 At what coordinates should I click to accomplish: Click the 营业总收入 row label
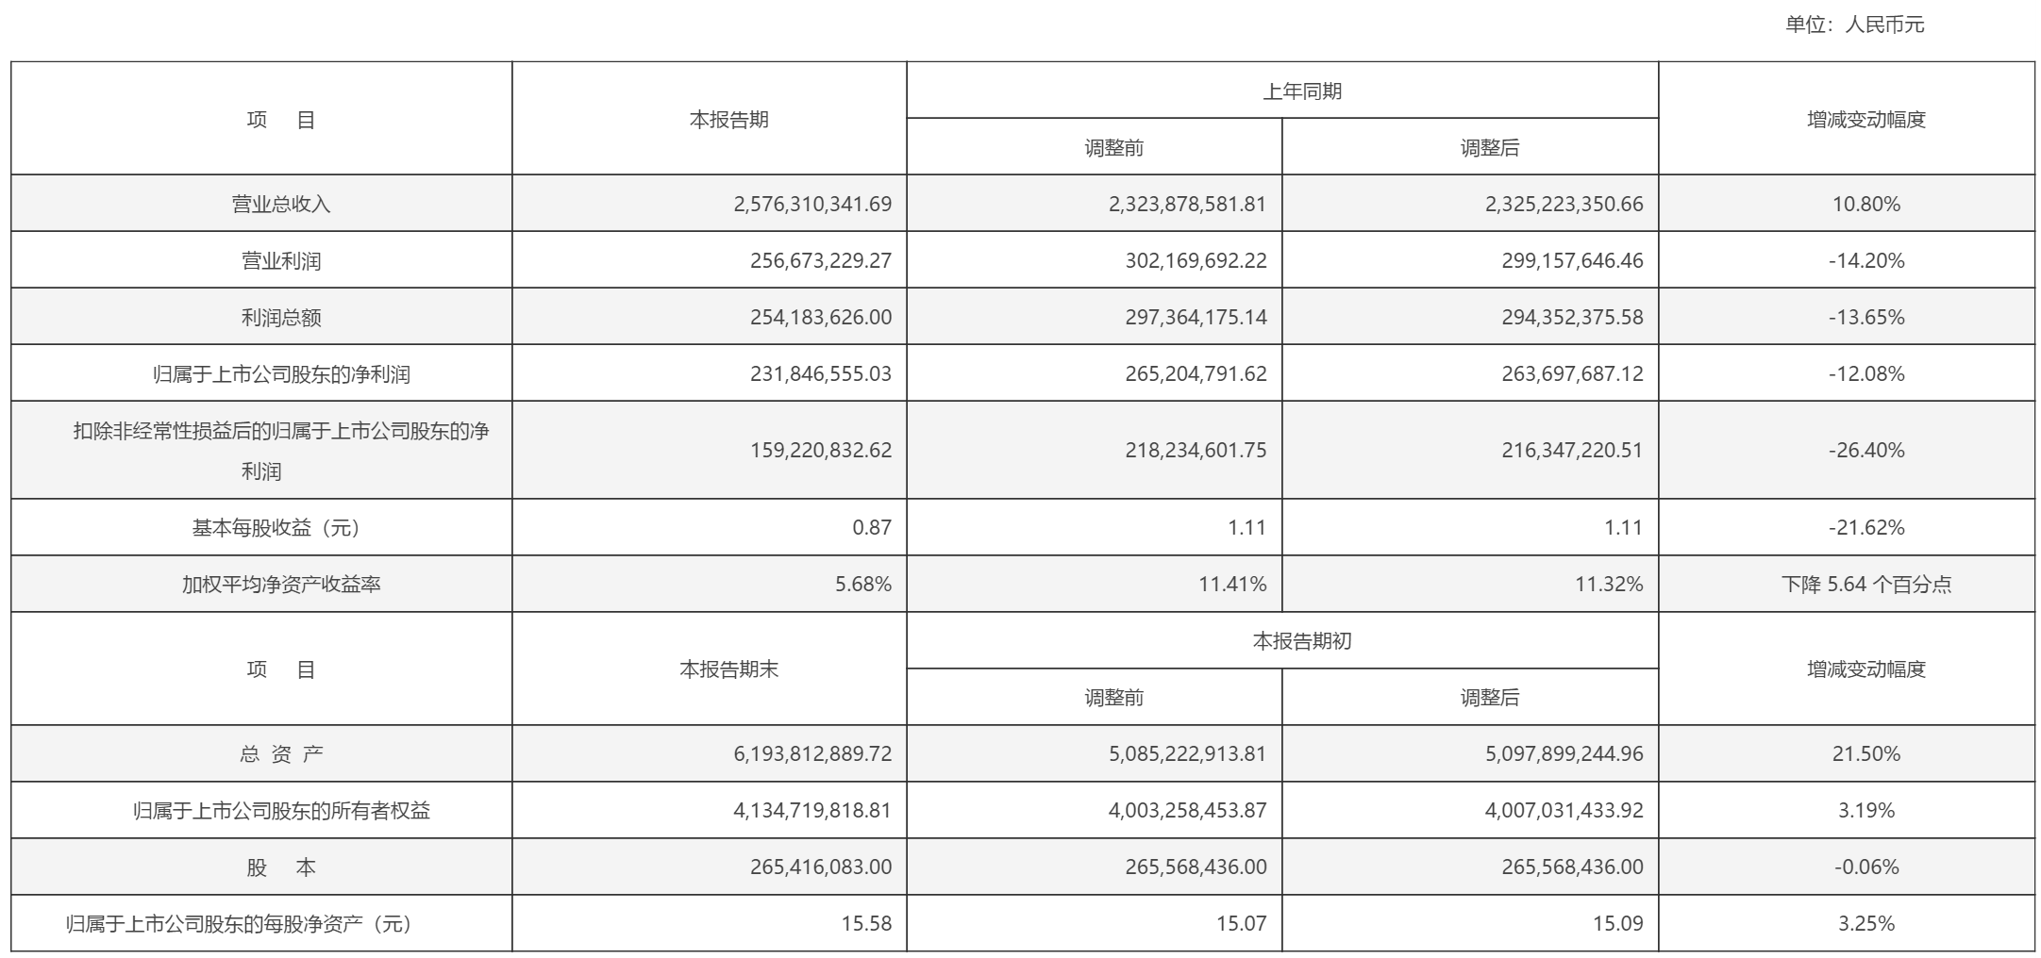(281, 204)
